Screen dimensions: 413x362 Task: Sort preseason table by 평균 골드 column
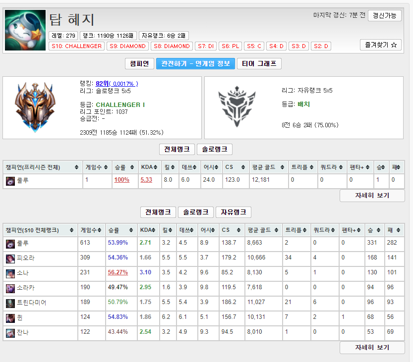pos(269,167)
